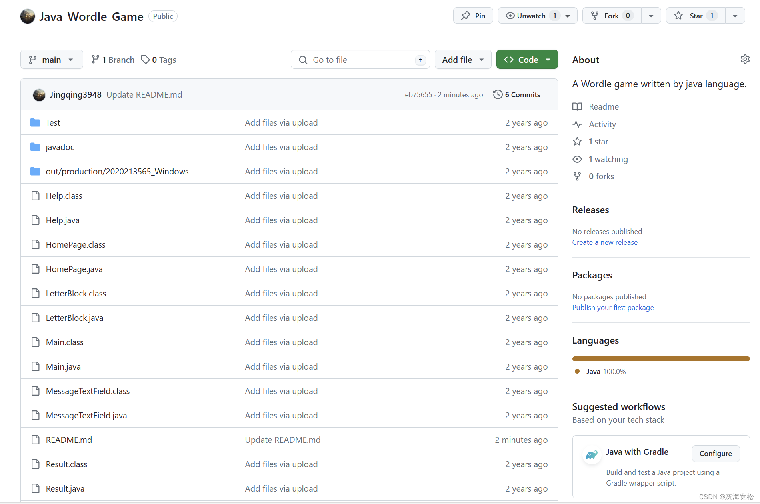Click the eye icon beside 1 watching
The height and width of the screenshot is (504, 760).
577,159
